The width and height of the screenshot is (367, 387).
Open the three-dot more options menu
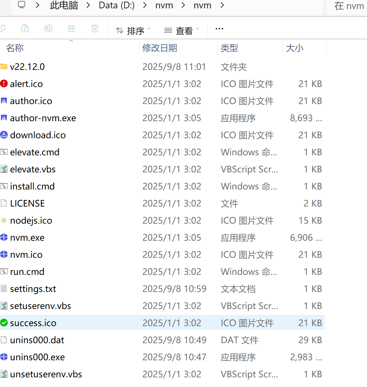(x=219, y=29)
